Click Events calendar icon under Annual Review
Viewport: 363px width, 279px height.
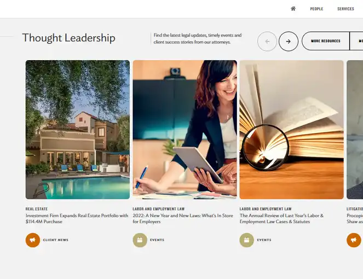click(247, 240)
